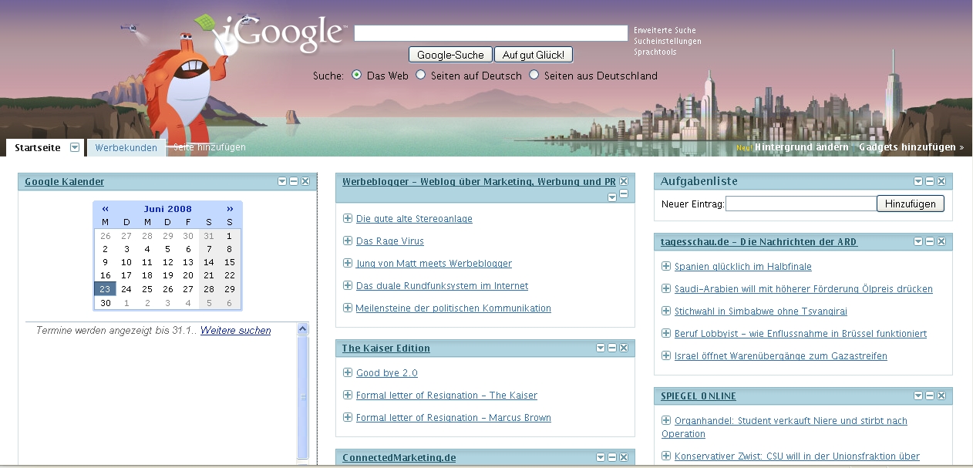Image resolution: width=973 pixels, height=468 pixels.
Task: Open The Kaiser Edition gadget menu
Action: click(601, 348)
